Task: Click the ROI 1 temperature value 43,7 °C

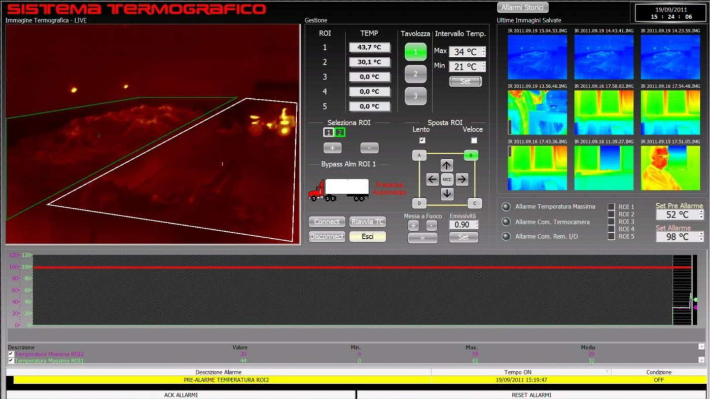Action: [370, 48]
